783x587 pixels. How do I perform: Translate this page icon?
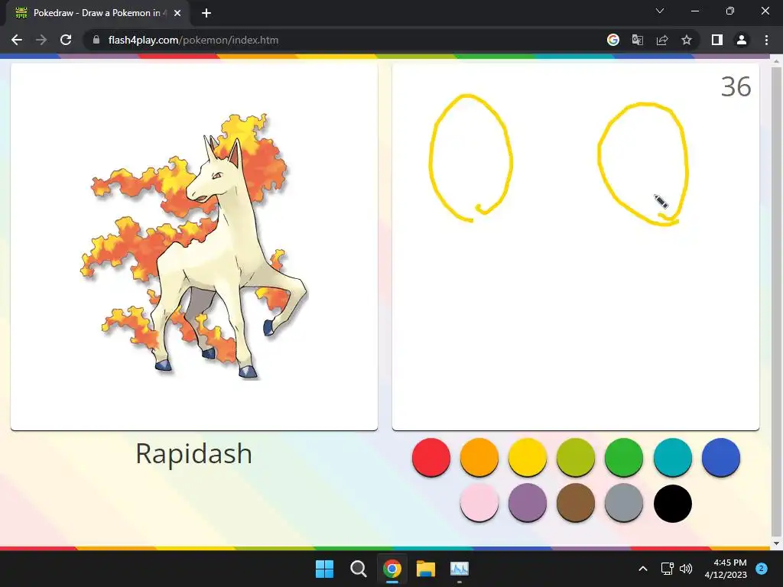coord(638,40)
